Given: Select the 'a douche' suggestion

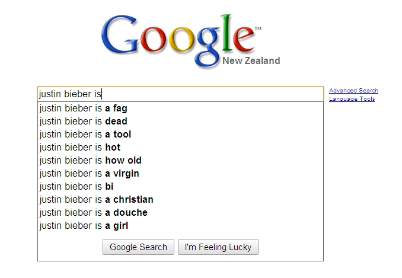Looking at the screenshot, I should coord(93,213).
